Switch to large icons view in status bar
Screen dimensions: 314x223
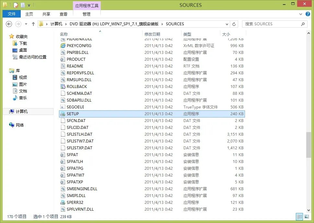tap(306, 217)
